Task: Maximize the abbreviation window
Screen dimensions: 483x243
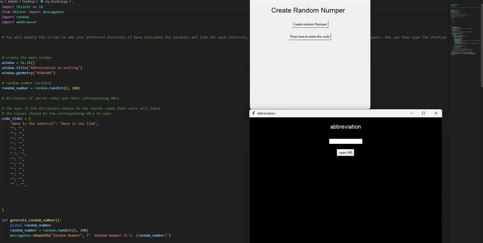Action: pos(424,113)
